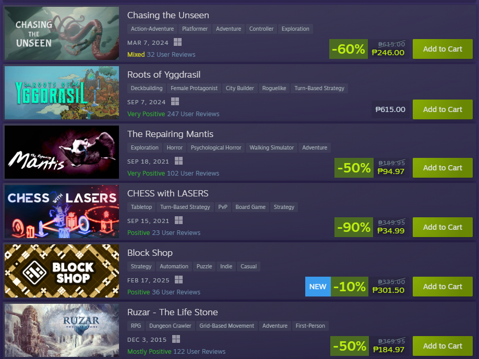
Task: Open Very Positive 247 User Reviews link
Action: pos(173,114)
